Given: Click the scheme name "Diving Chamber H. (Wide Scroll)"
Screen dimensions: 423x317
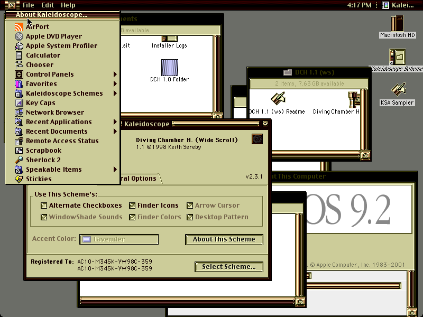Looking at the screenshot, I should pyautogui.click(x=187, y=140).
